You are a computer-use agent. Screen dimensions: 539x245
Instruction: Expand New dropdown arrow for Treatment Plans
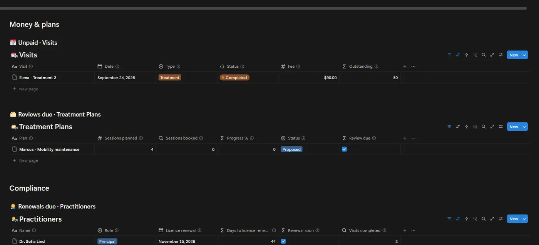[524, 127]
